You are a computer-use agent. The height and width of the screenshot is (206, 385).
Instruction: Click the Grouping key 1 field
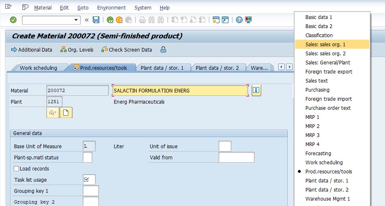91,191
